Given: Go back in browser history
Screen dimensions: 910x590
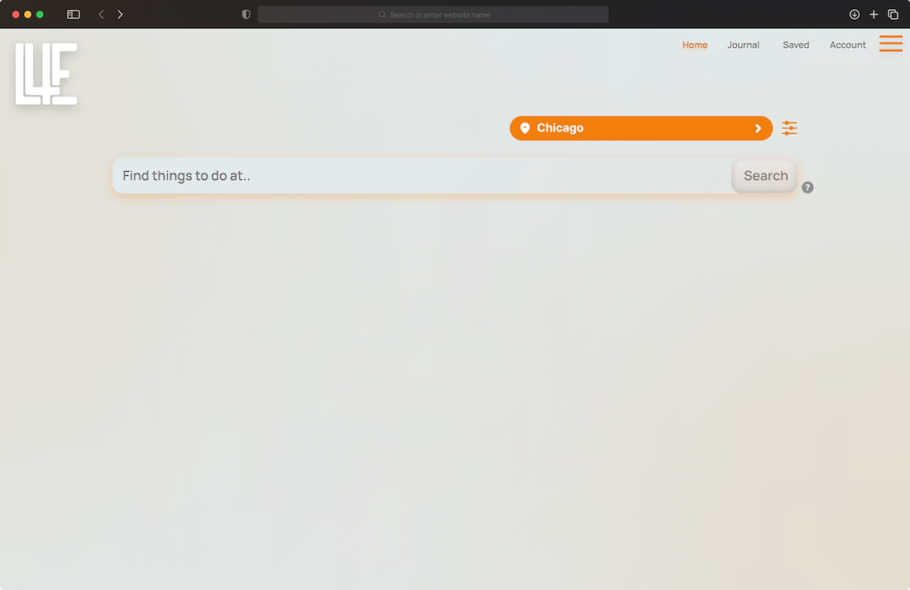Looking at the screenshot, I should click(101, 15).
